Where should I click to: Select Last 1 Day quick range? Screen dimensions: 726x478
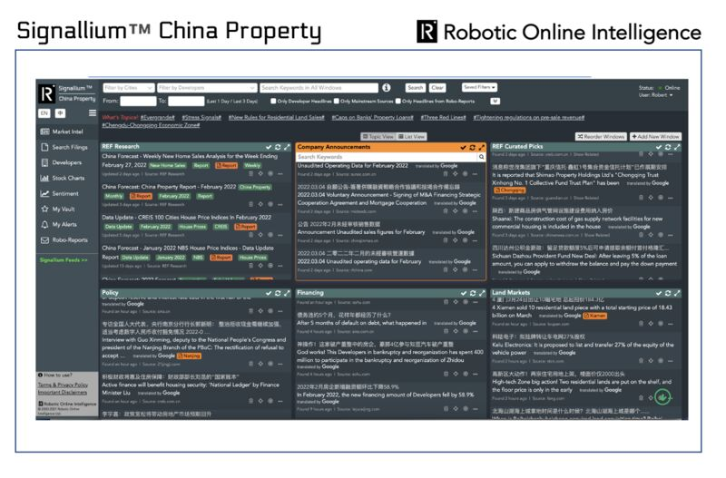[218, 102]
